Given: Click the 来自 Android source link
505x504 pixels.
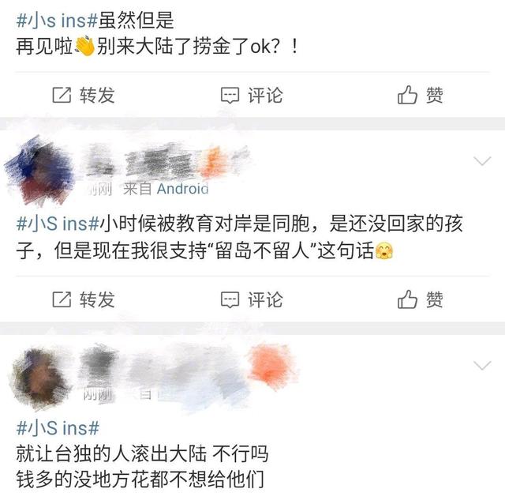Looking at the screenshot, I should 166,189.
